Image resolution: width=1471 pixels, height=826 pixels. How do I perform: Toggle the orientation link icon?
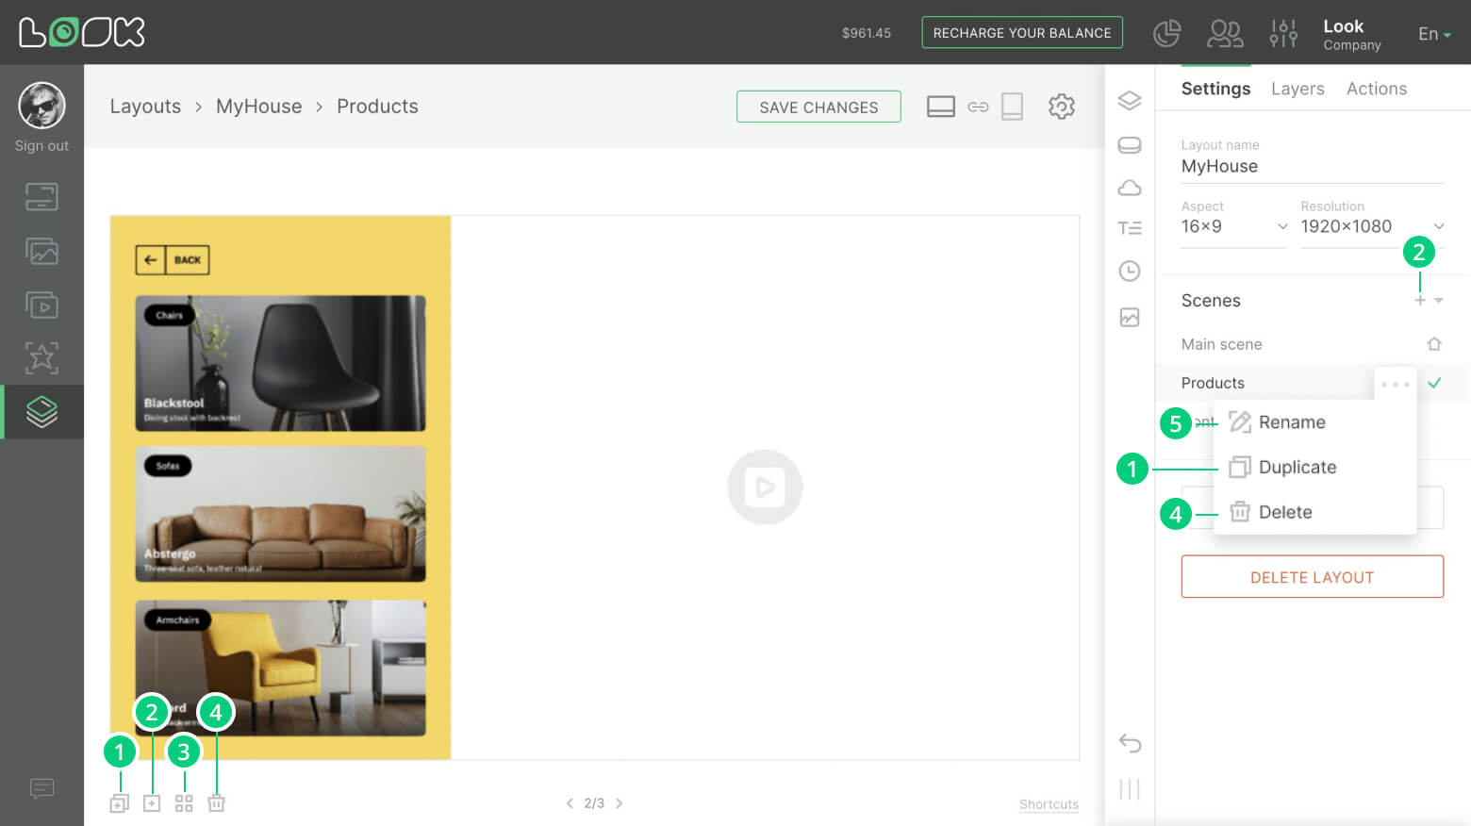(978, 107)
